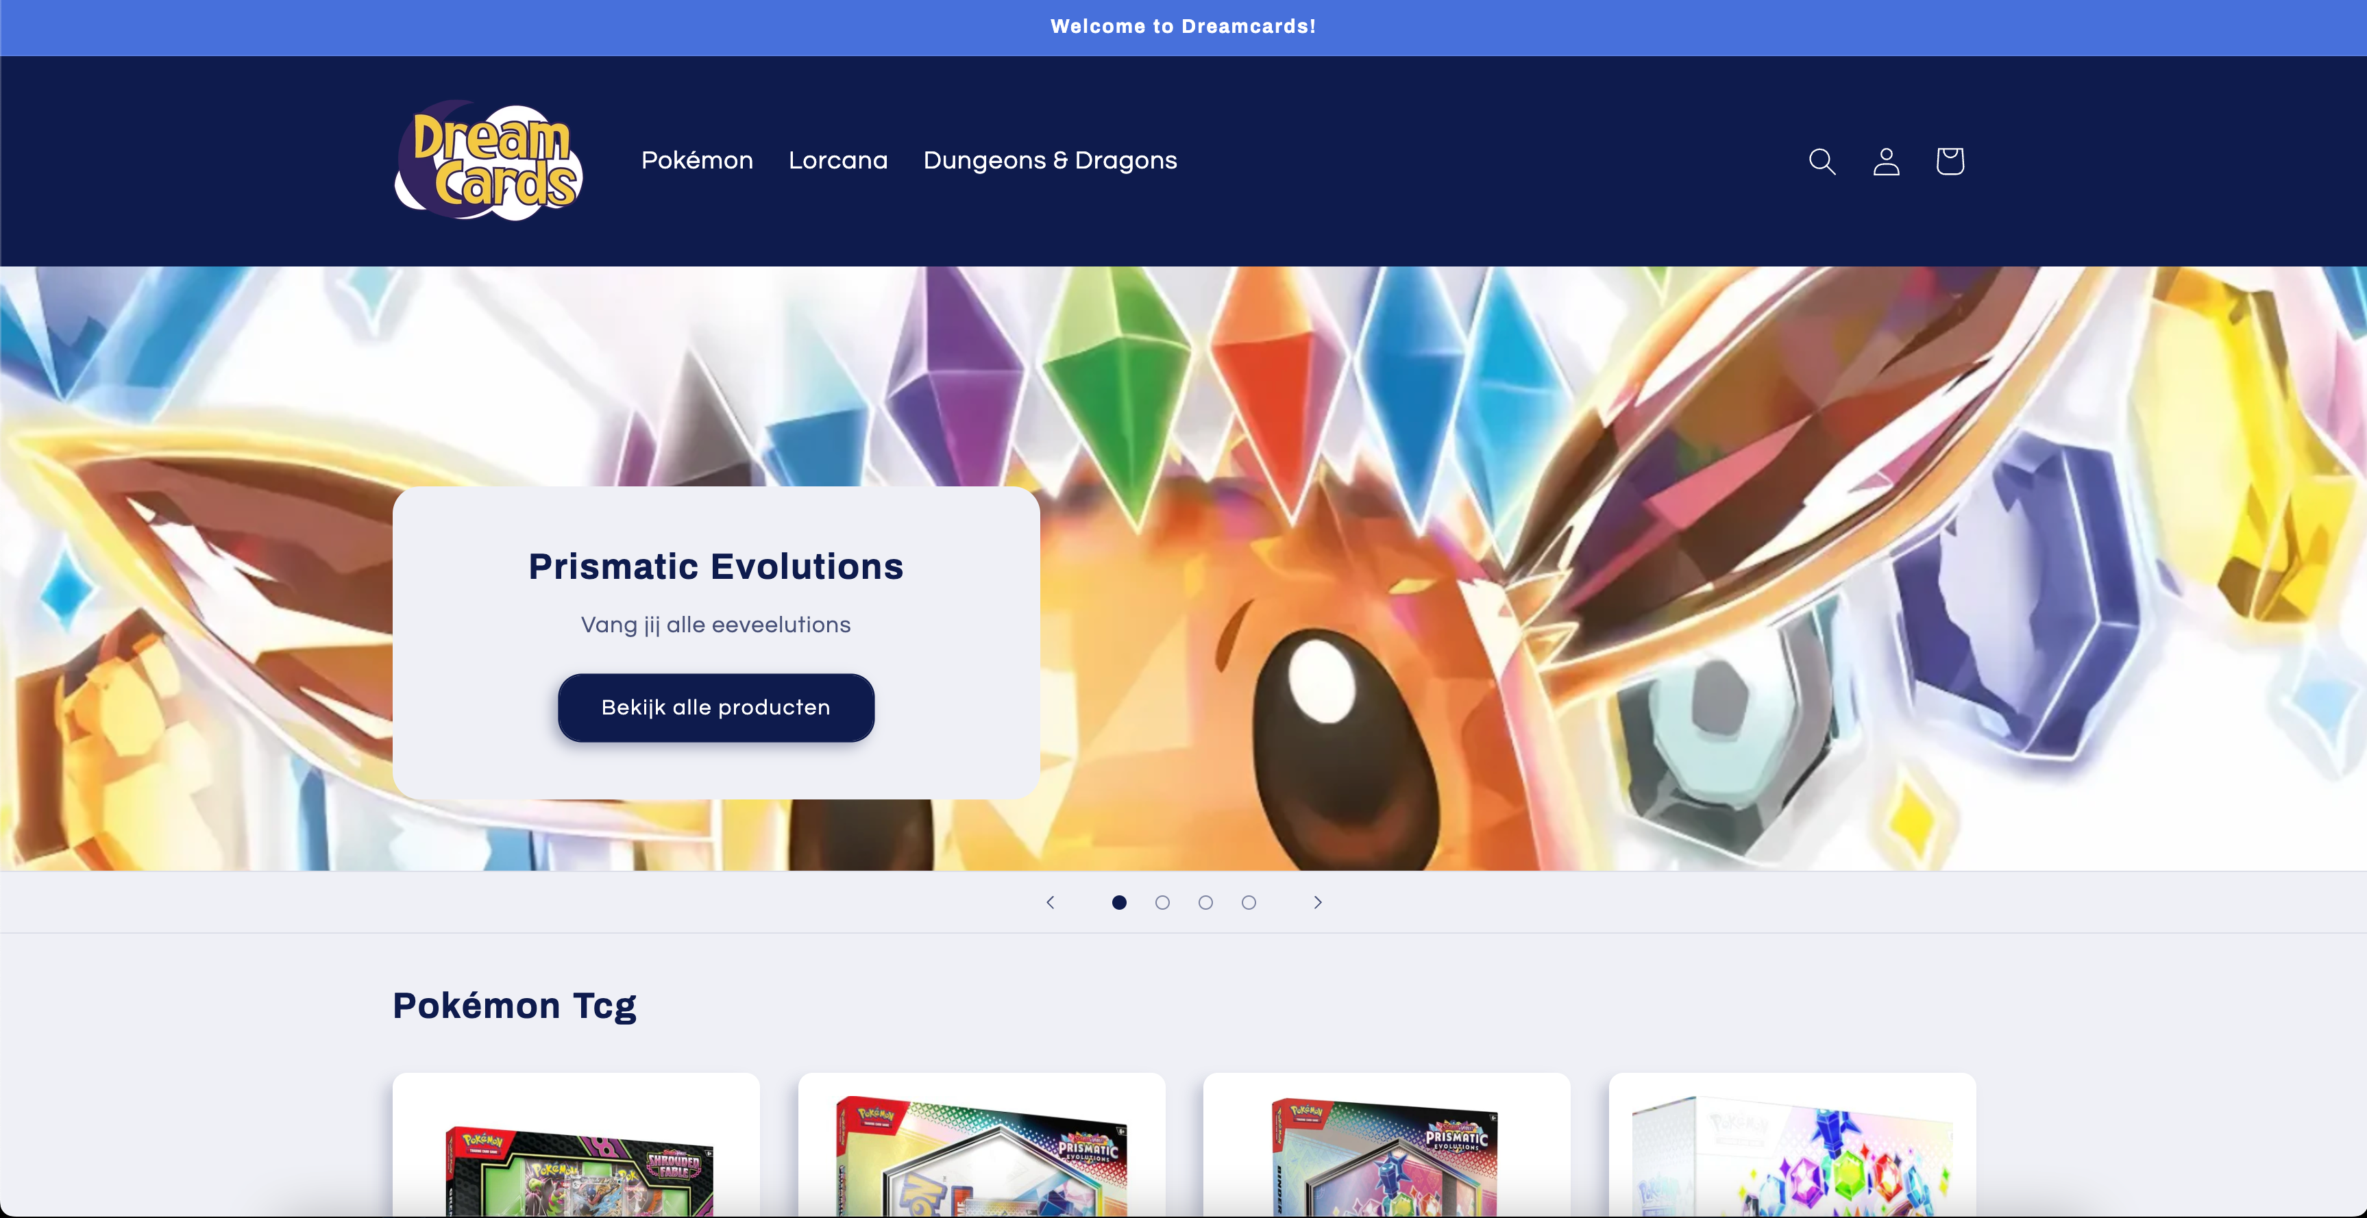2367x1218 pixels.
Task: Open the shopping cart icon
Action: coord(1949,162)
